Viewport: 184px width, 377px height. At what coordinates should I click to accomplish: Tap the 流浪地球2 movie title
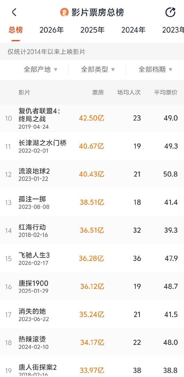(34, 171)
